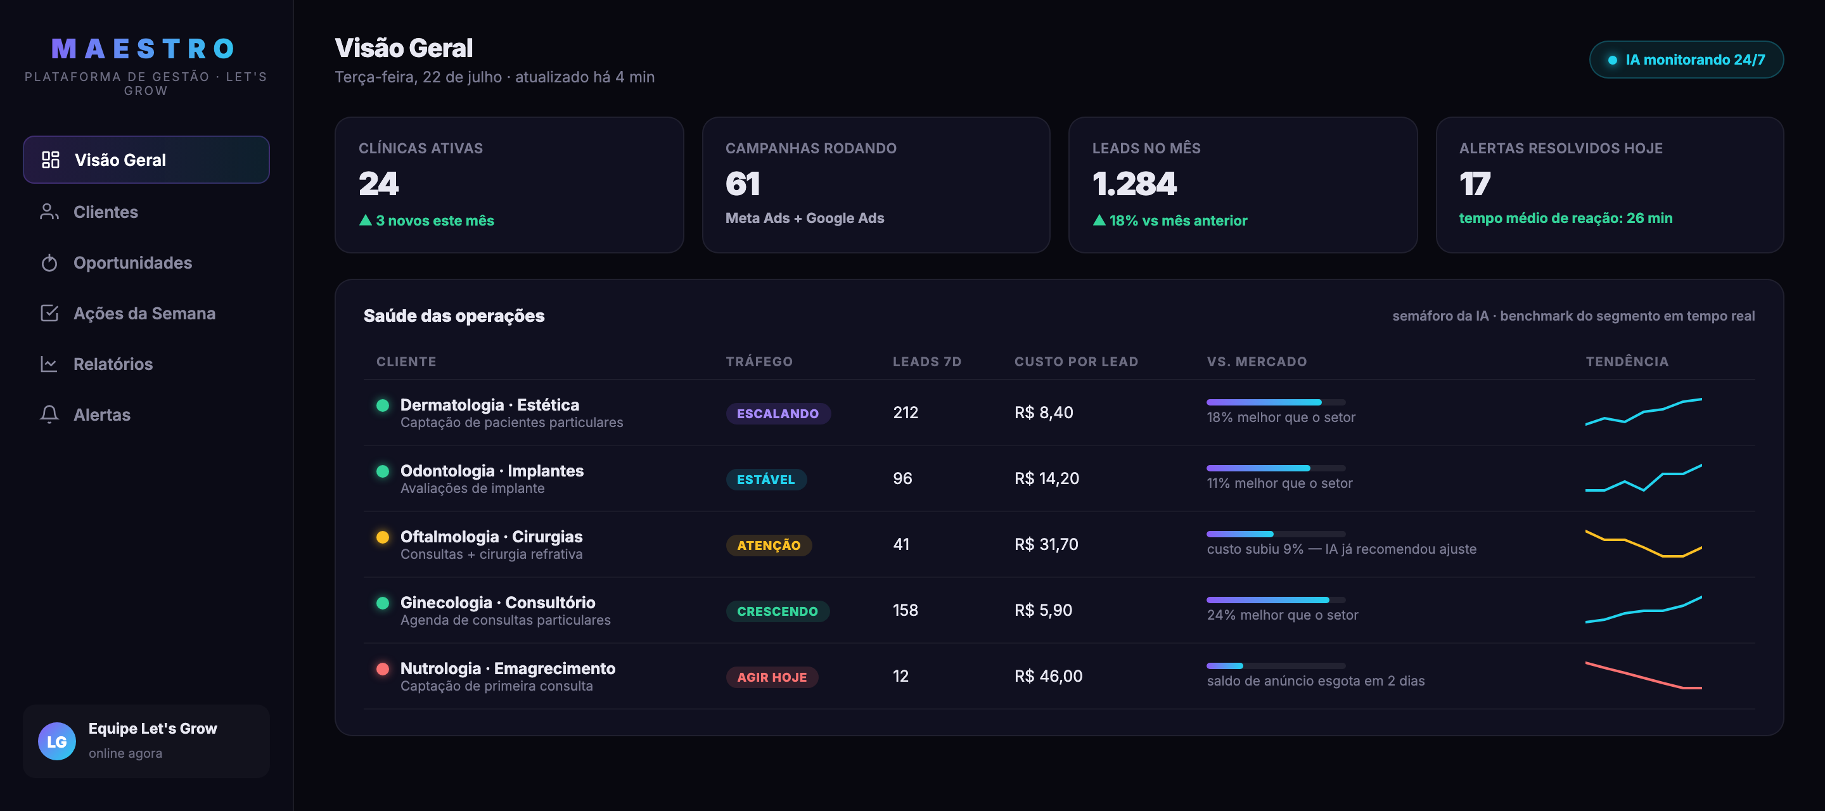Click the R$ 46,00 cost per lead
1825x811 pixels.
1048,677
